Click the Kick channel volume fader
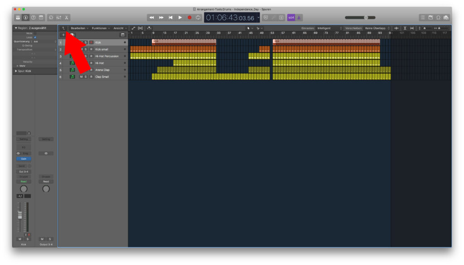The height and width of the screenshot is (265, 464). coord(20,215)
